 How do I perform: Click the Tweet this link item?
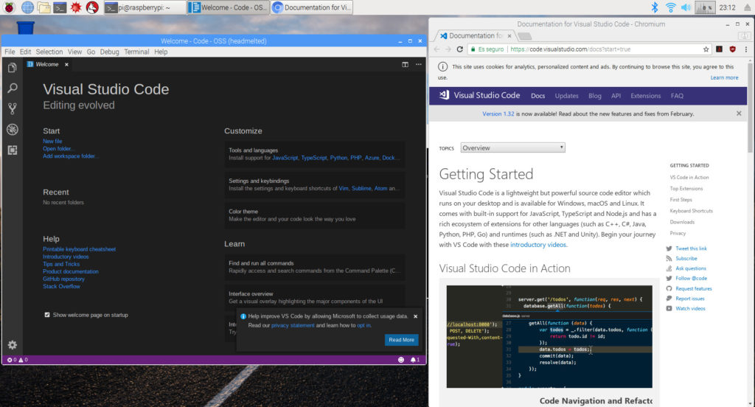coord(691,248)
